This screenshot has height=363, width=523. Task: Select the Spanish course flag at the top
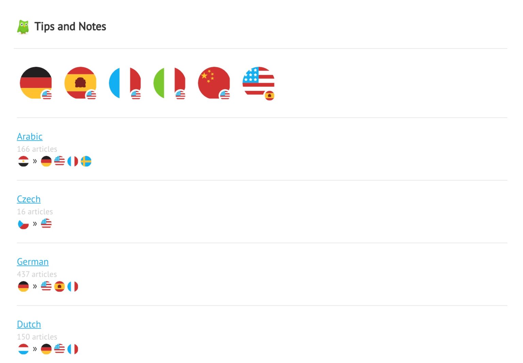[81, 83]
